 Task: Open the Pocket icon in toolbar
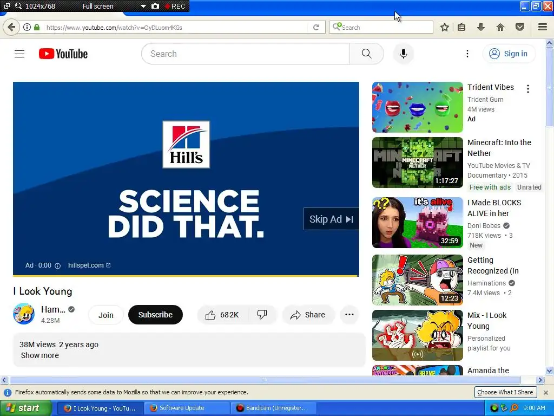pyautogui.click(x=520, y=27)
